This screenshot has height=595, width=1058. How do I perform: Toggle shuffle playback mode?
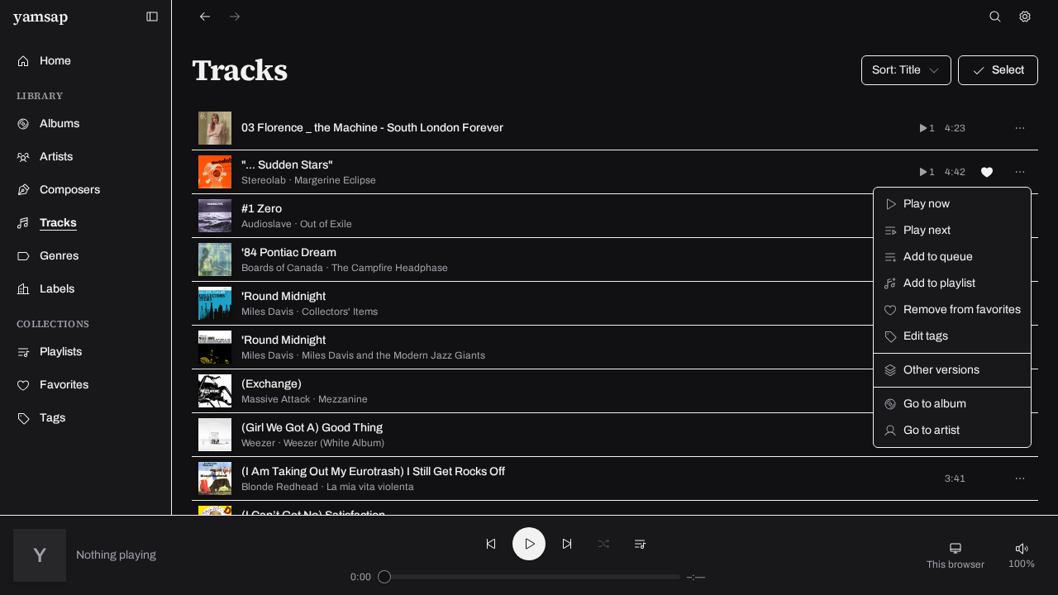[x=603, y=544]
